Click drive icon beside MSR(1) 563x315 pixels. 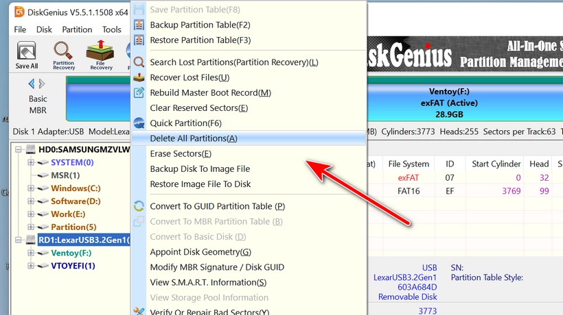pos(43,175)
